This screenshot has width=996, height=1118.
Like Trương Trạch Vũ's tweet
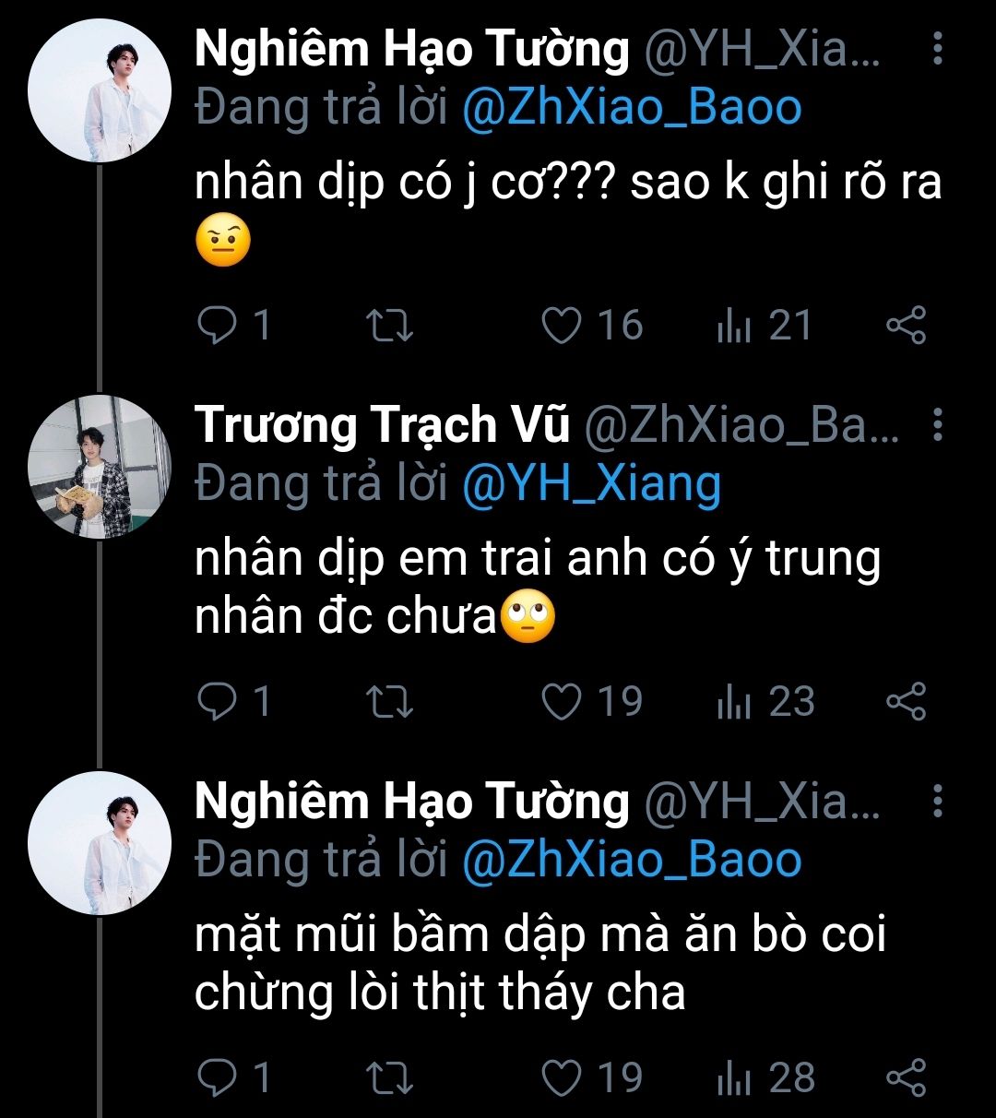pyautogui.click(x=562, y=702)
